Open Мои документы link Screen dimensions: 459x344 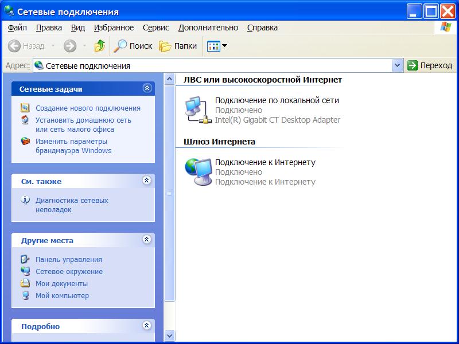point(61,283)
